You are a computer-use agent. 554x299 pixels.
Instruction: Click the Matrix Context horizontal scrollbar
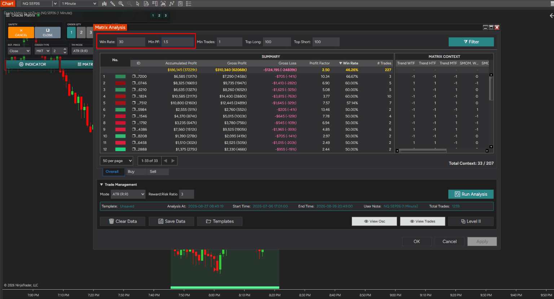(423, 151)
